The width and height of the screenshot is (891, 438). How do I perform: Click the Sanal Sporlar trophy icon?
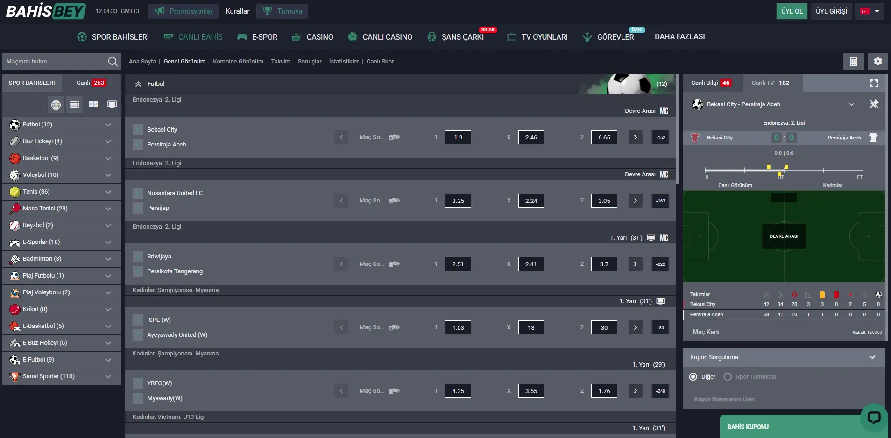point(15,376)
